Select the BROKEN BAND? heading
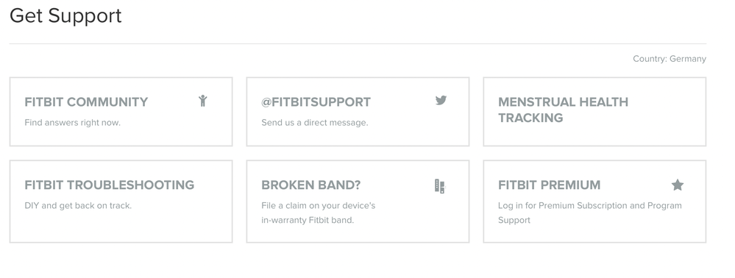Screen dimensions: 735x278 (x=310, y=185)
